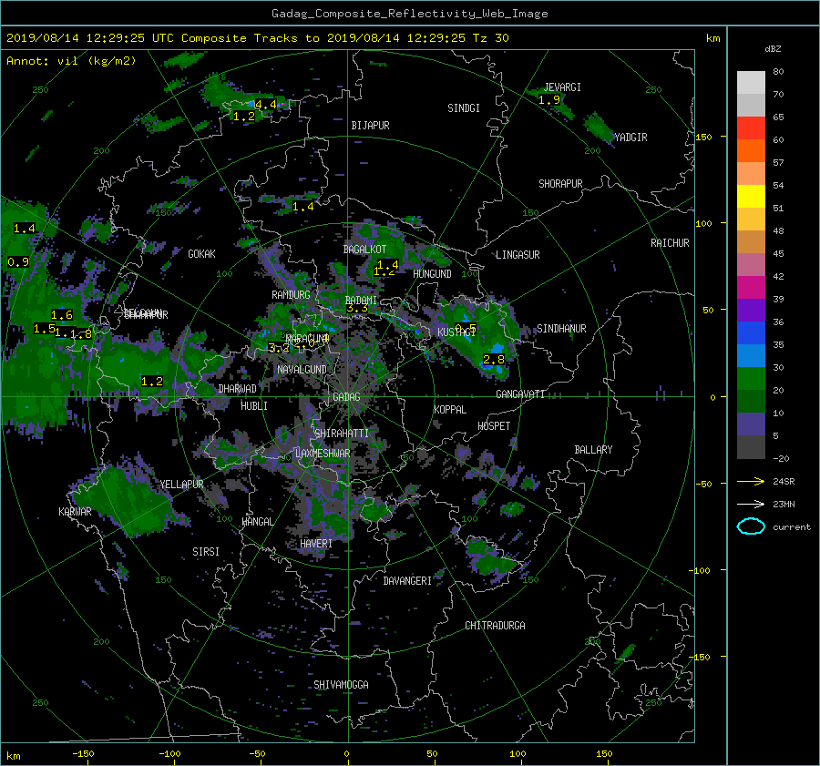Click the LAXMESHWAR city label
Image resolution: width=820 pixels, height=766 pixels.
323,454
